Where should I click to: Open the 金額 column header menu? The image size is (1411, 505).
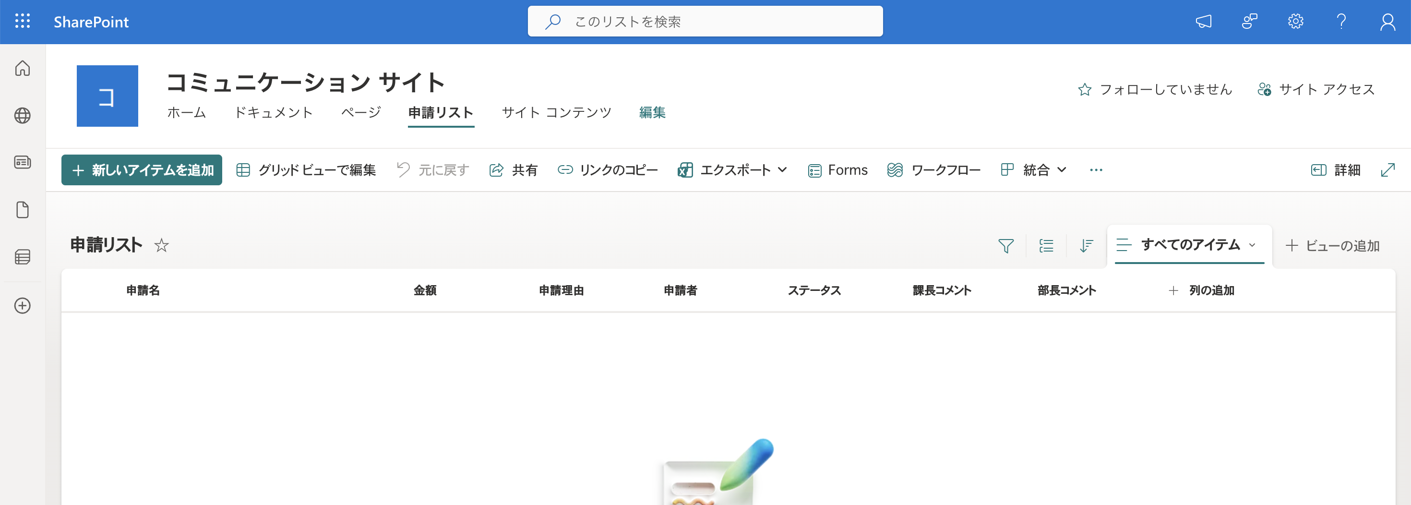(x=425, y=290)
